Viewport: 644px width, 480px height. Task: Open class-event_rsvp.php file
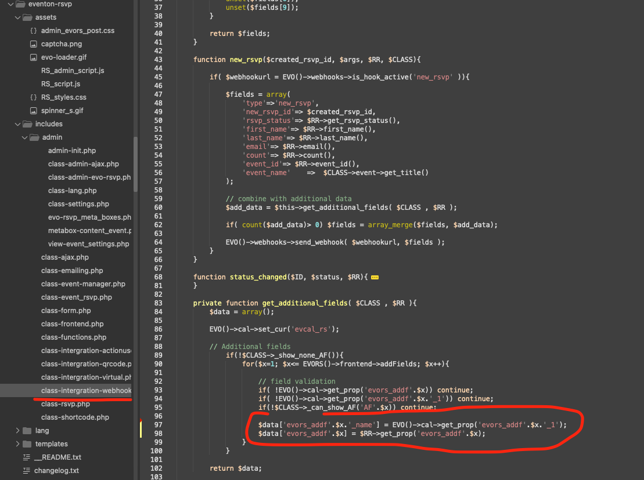77,297
